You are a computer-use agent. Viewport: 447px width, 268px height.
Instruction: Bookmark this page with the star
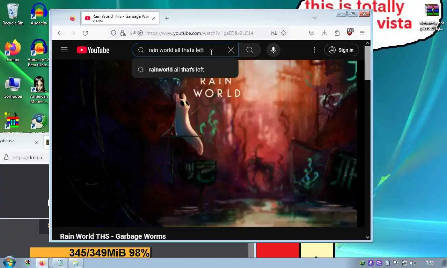(284, 33)
